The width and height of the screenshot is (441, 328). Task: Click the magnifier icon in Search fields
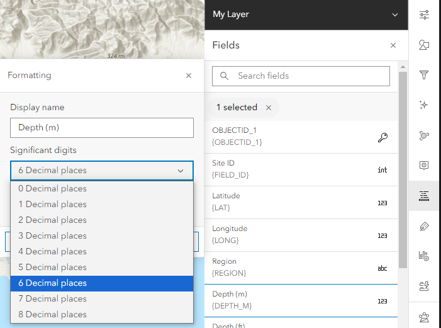[224, 76]
